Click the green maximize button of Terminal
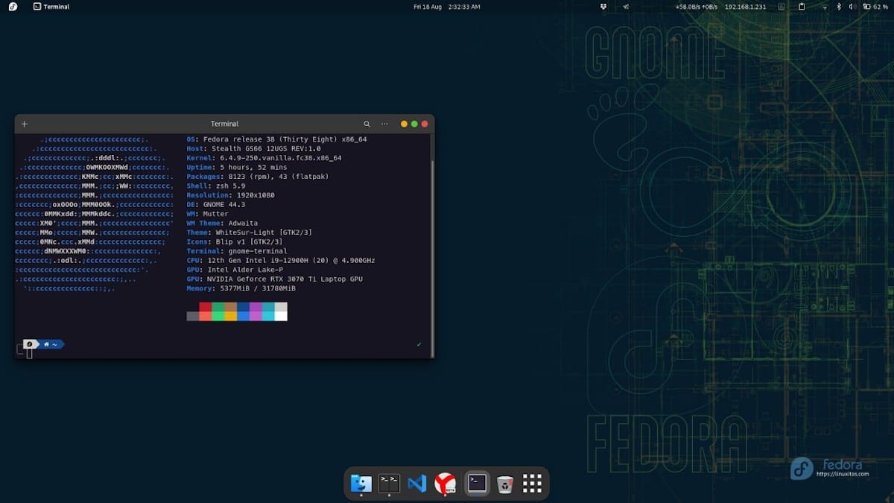 tap(414, 124)
